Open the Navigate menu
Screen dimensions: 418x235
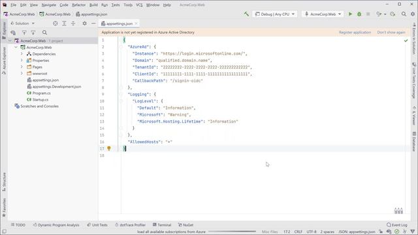point(49,5)
